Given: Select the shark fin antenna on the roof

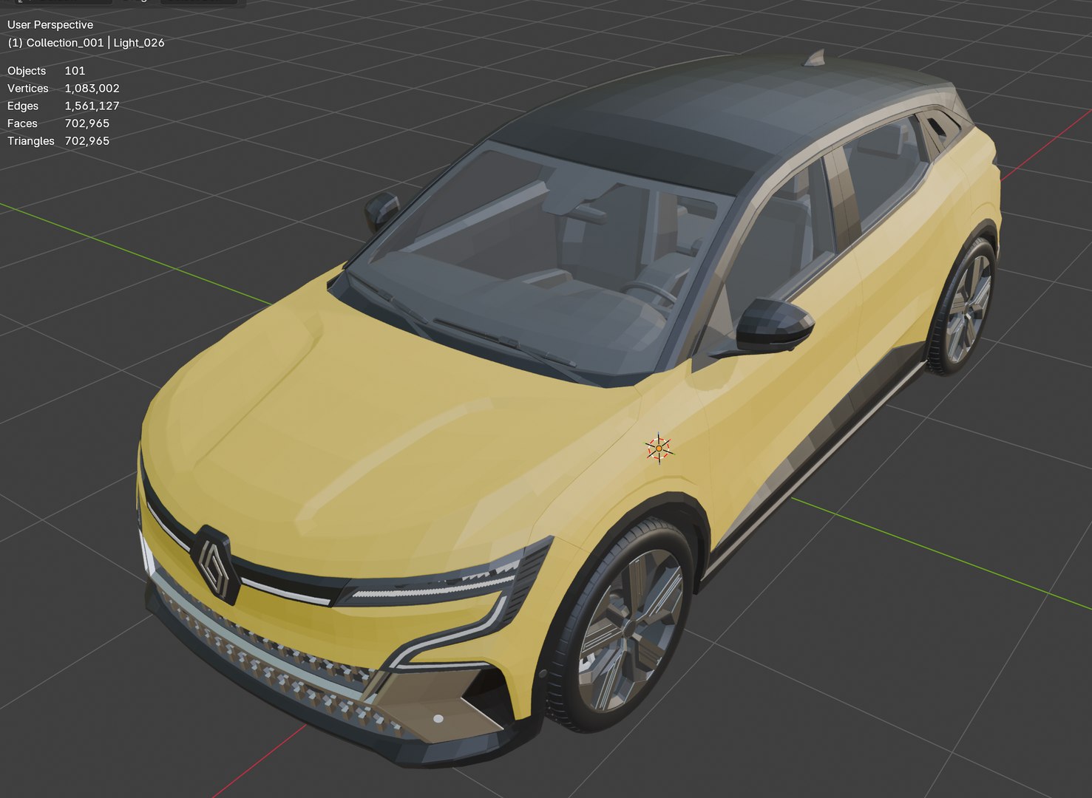Looking at the screenshot, I should click(x=815, y=58).
